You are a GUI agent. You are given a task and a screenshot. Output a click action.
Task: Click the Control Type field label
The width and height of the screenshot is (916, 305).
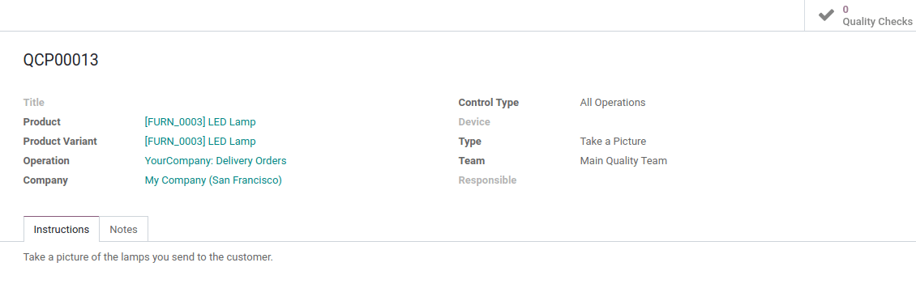click(x=488, y=103)
